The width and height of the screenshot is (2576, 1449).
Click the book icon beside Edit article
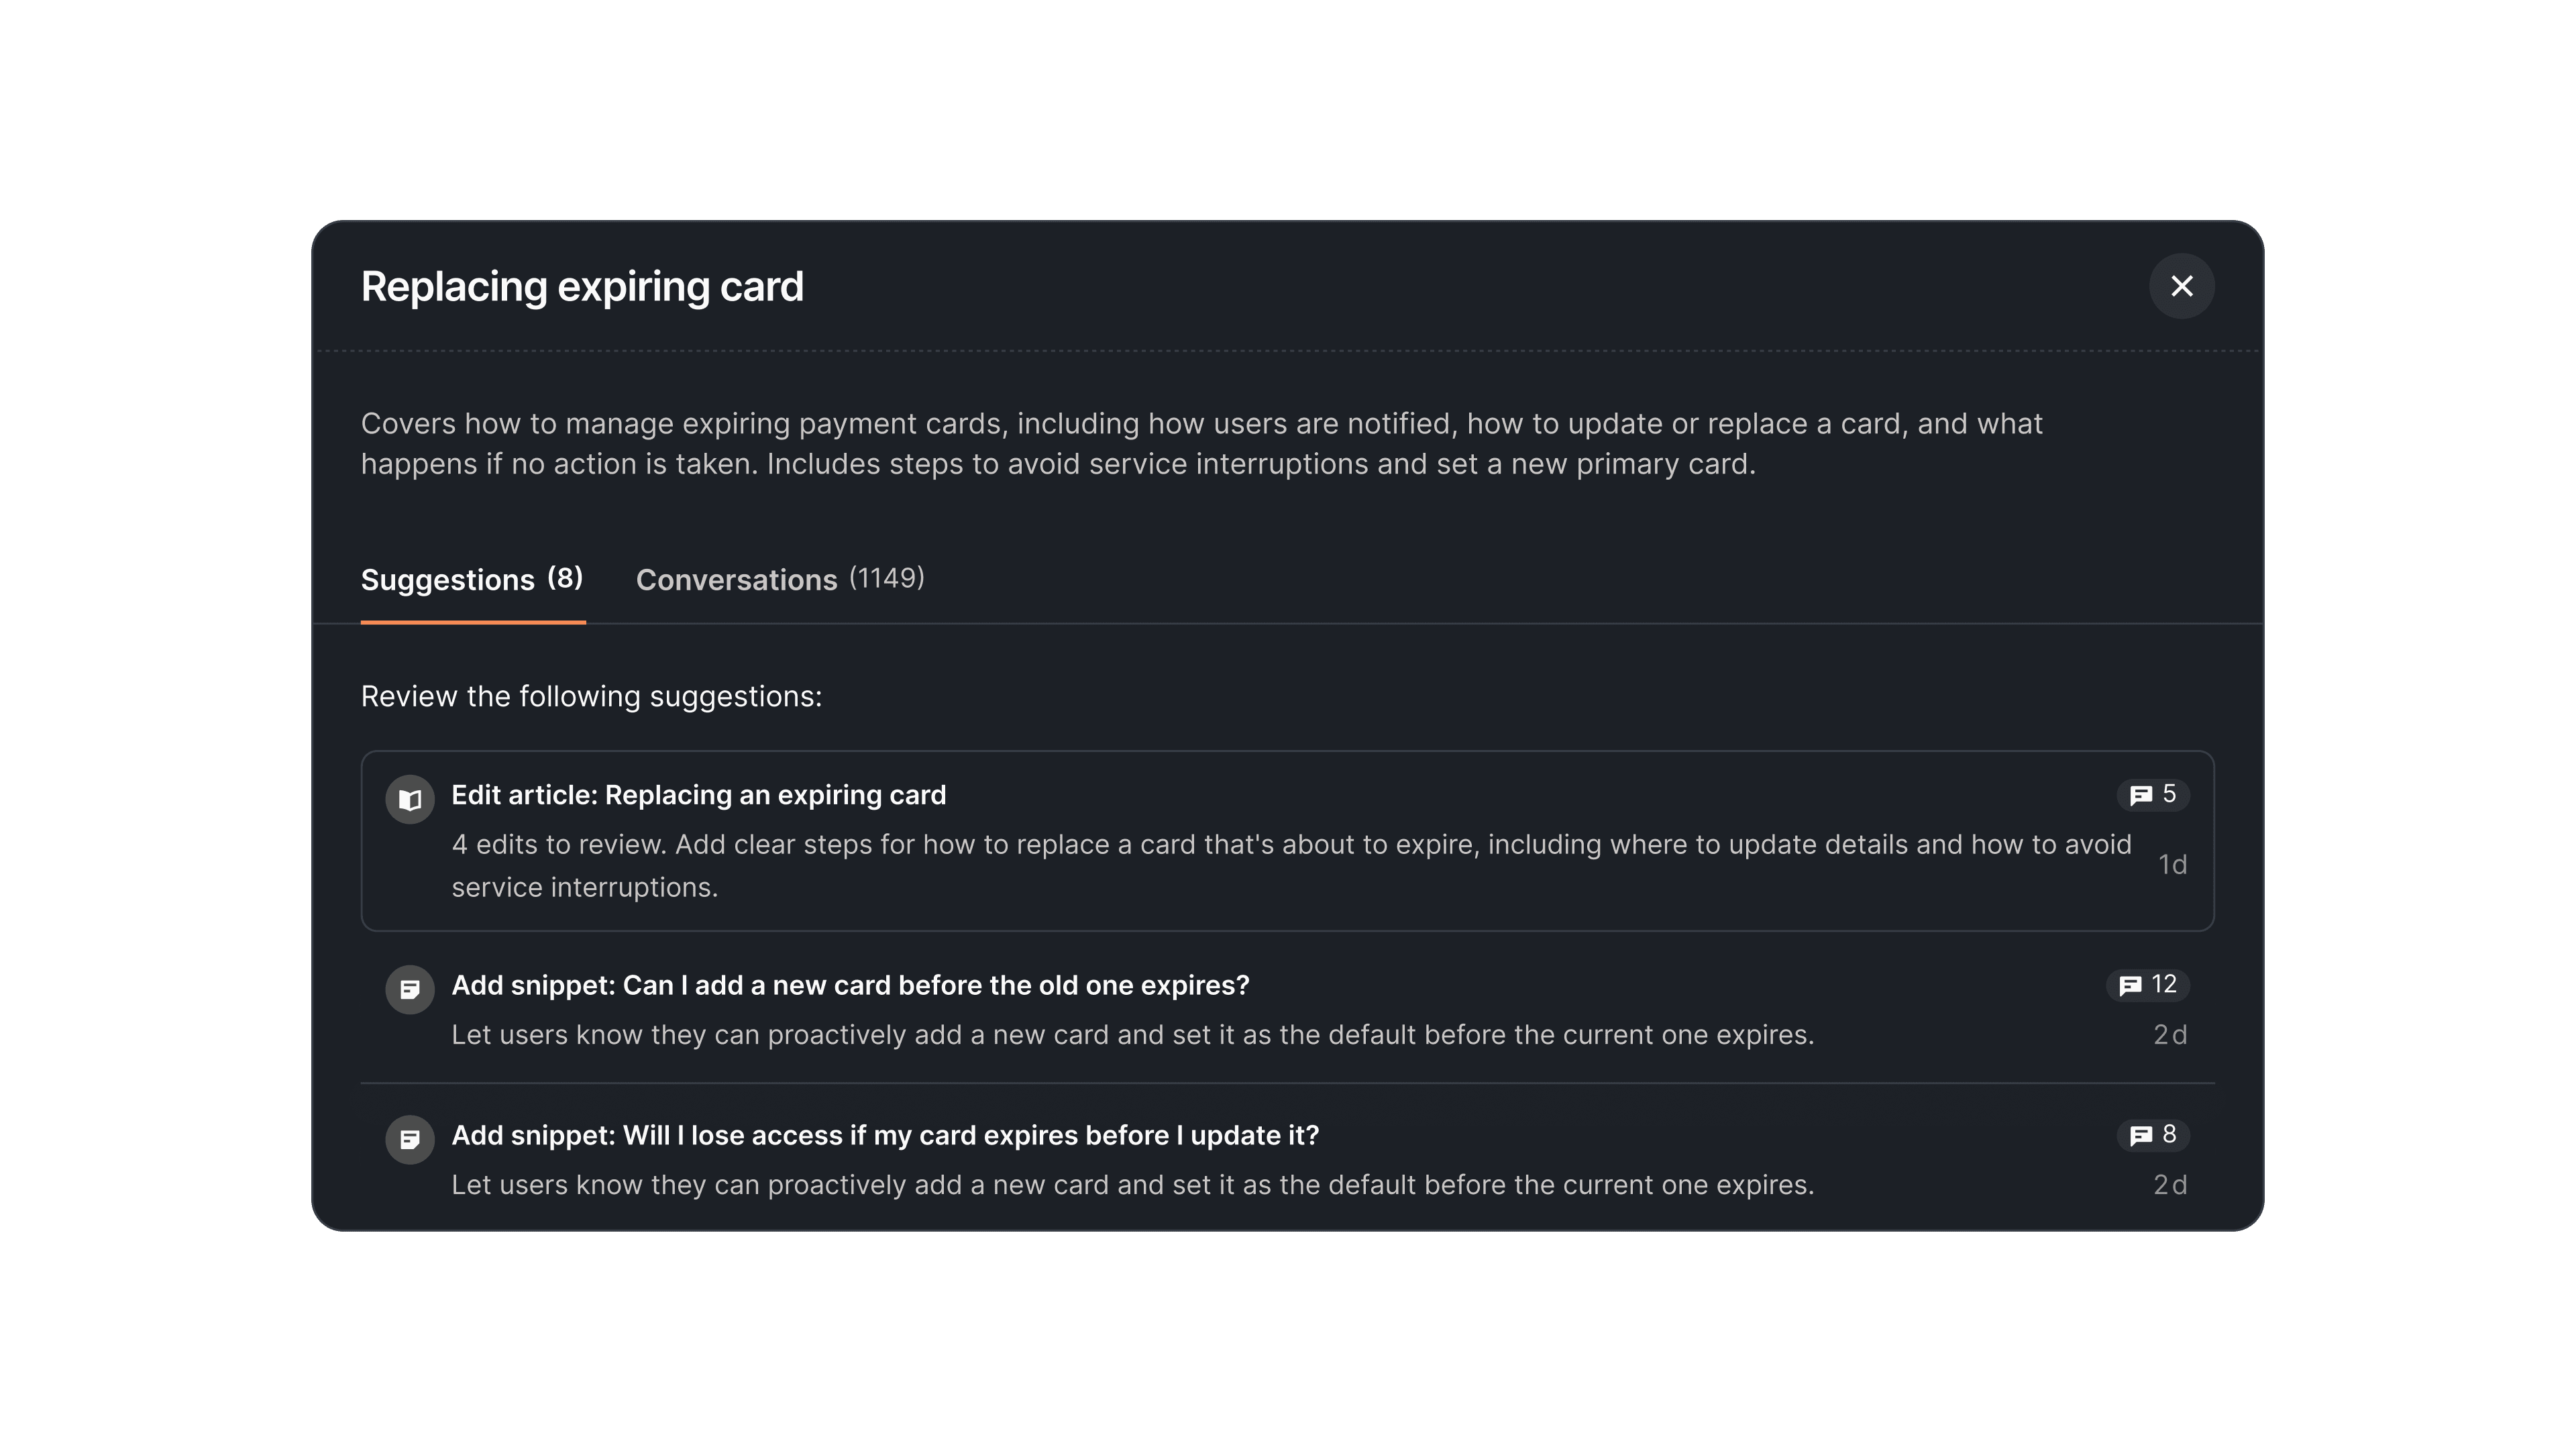[410, 799]
